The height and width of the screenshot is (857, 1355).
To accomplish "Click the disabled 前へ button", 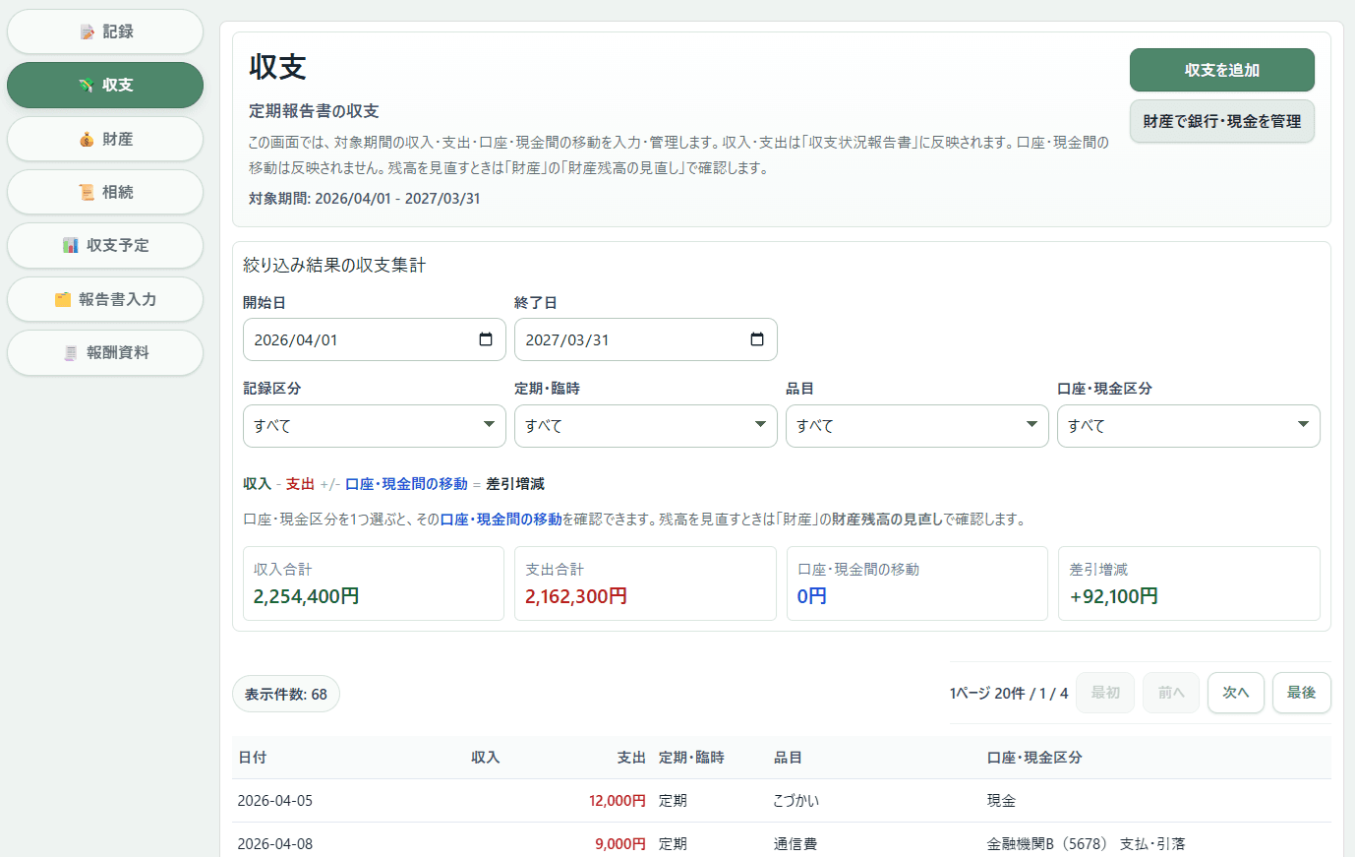I will [1171, 693].
